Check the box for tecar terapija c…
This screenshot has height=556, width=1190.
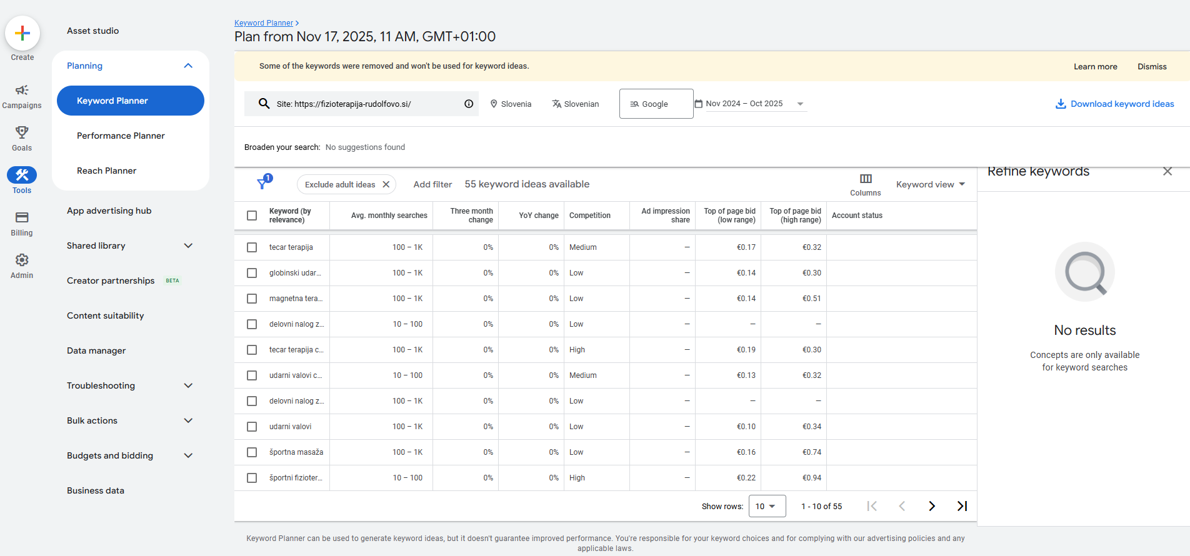click(x=252, y=350)
